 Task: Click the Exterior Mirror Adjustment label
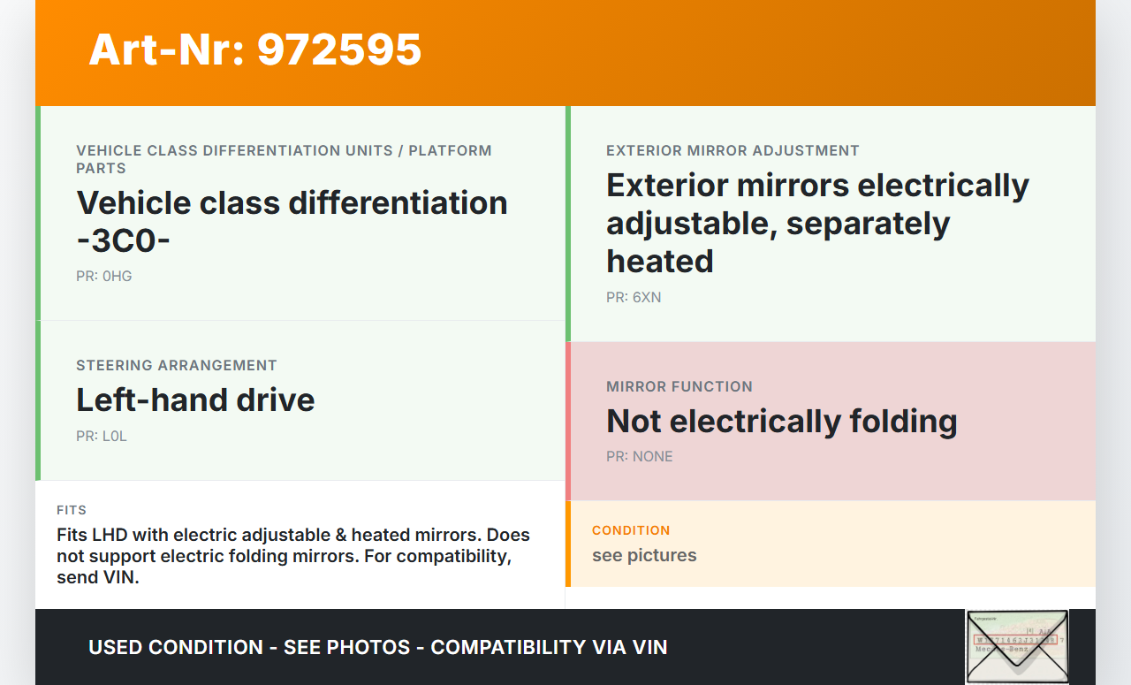point(732,151)
